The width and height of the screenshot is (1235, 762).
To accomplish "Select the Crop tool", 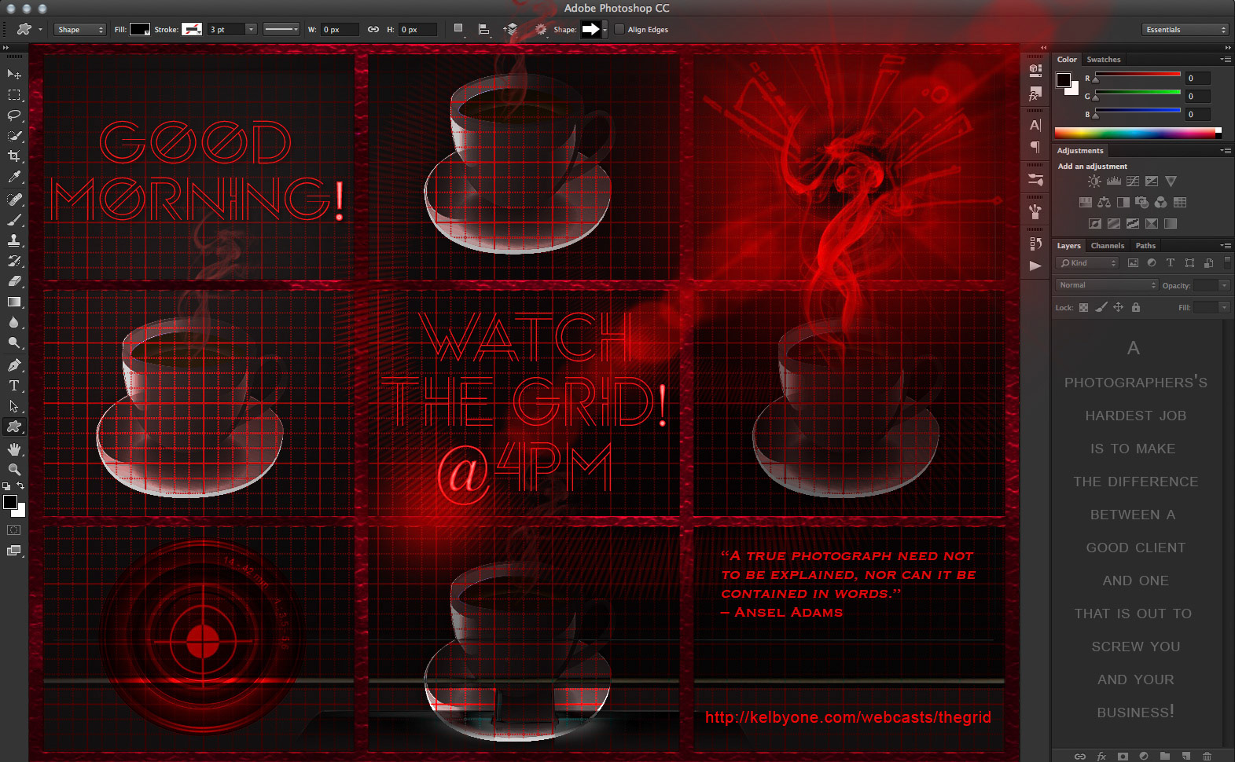I will pos(14,156).
